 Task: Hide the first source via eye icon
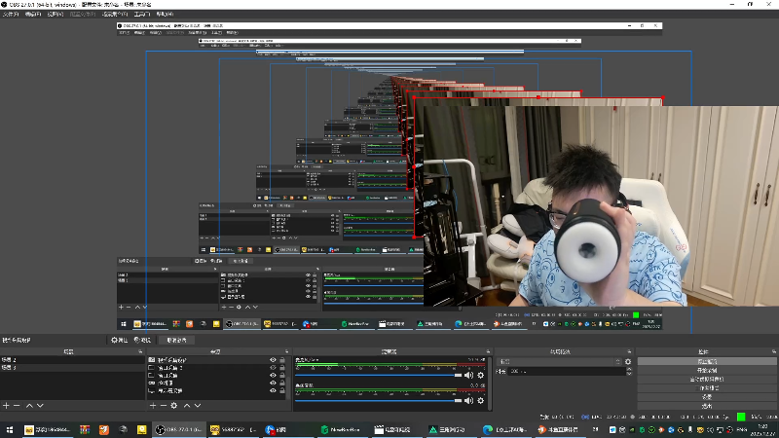point(272,360)
